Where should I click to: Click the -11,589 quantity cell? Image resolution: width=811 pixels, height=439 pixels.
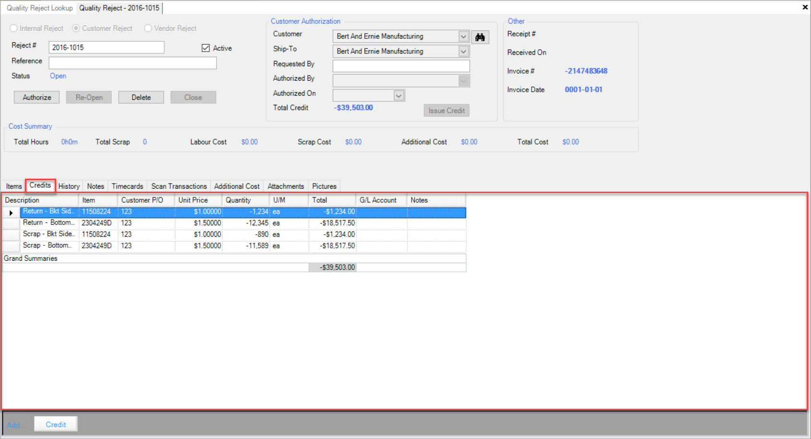[246, 246]
